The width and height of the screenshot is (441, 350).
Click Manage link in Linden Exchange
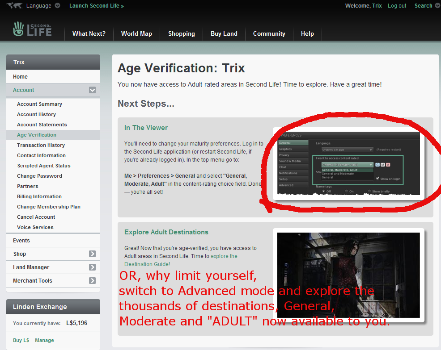(44, 340)
